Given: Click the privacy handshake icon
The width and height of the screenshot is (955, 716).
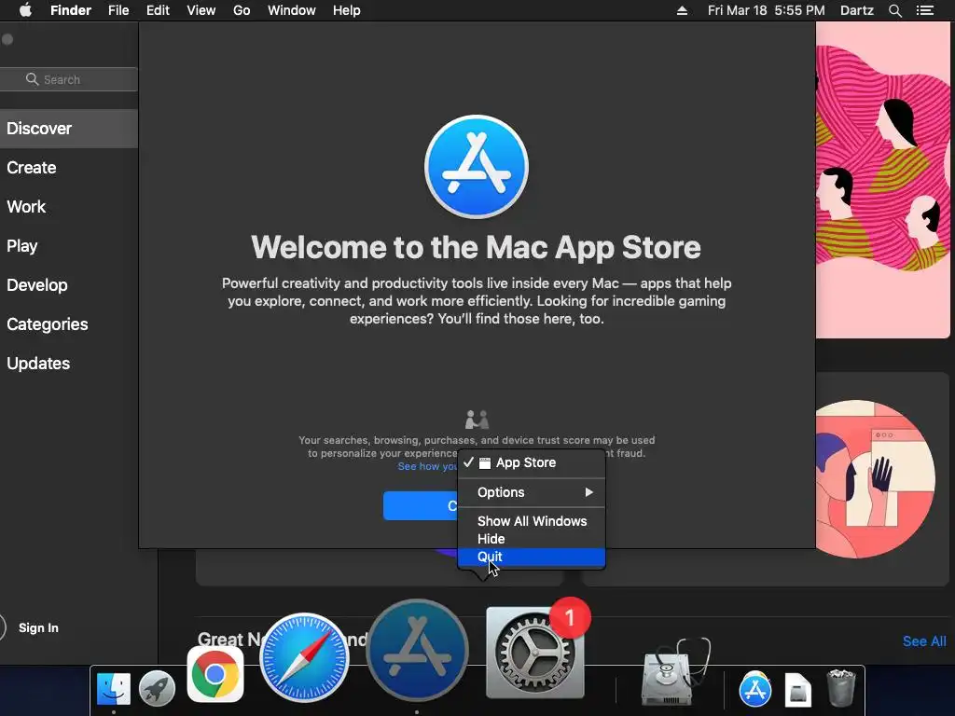Looking at the screenshot, I should click(x=477, y=419).
